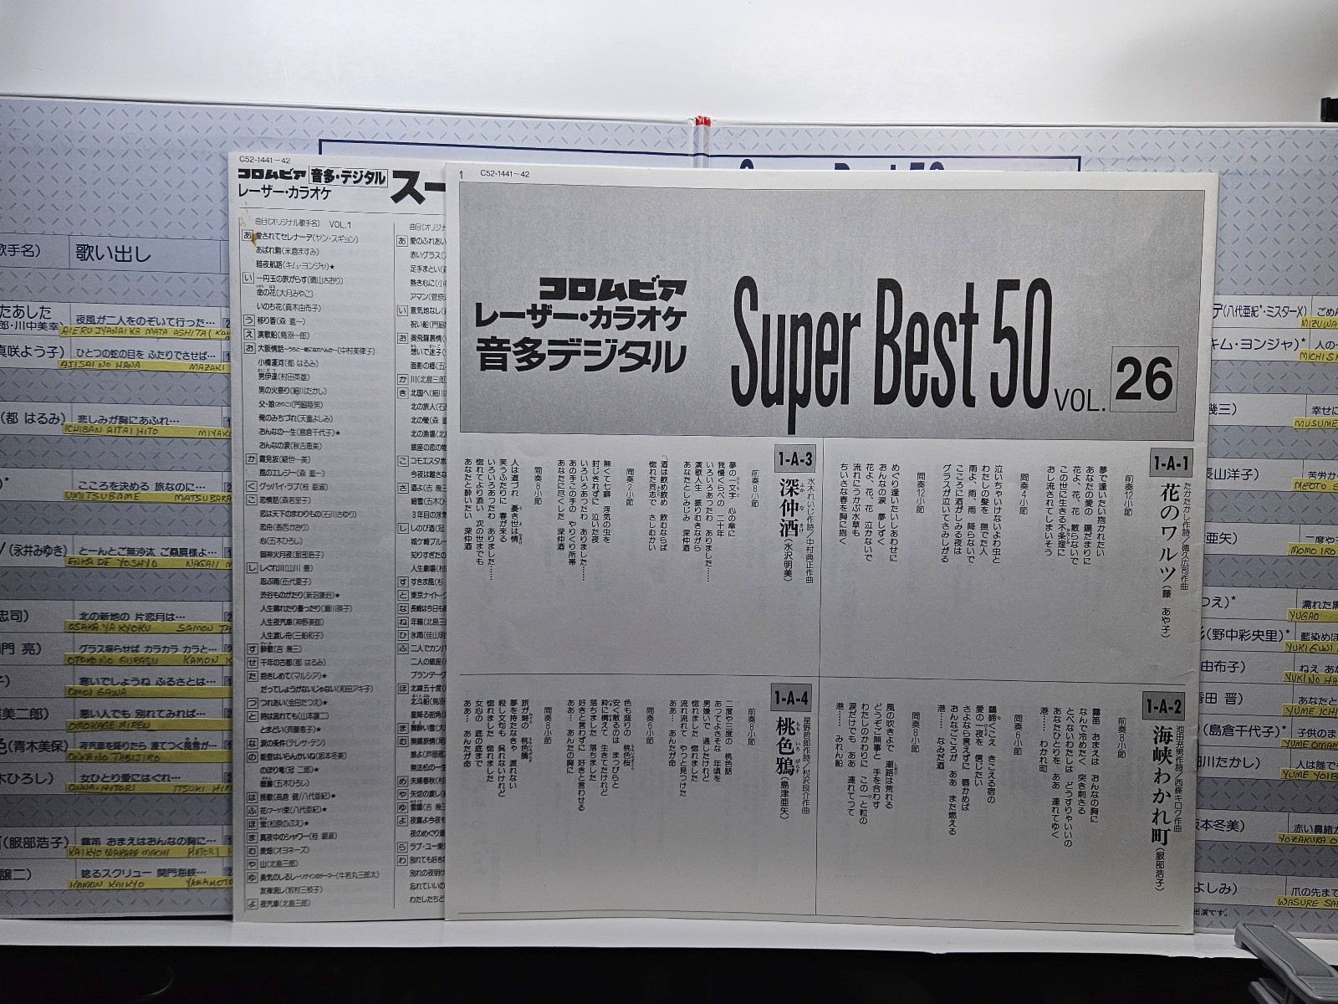
Task: Click the 'VOL.' text beside the title
Action: coord(1079,404)
